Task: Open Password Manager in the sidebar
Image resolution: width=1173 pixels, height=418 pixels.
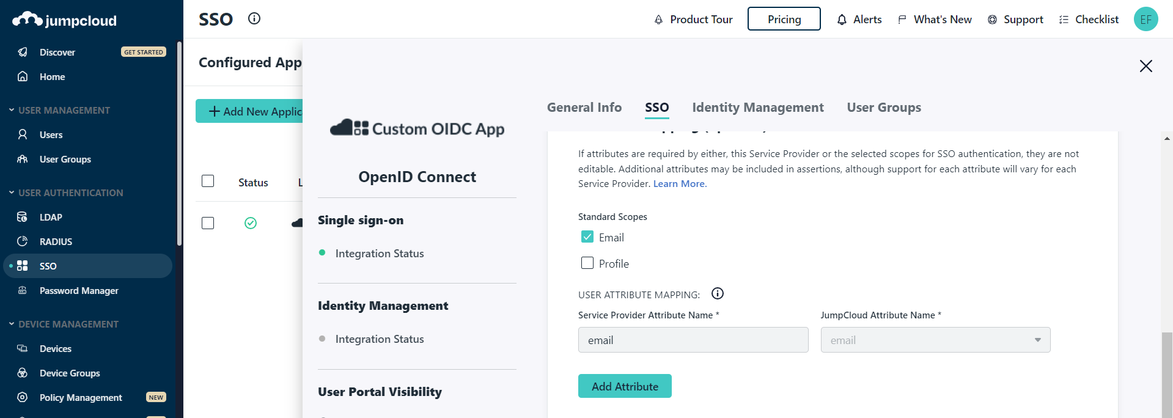Action: click(79, 290)
